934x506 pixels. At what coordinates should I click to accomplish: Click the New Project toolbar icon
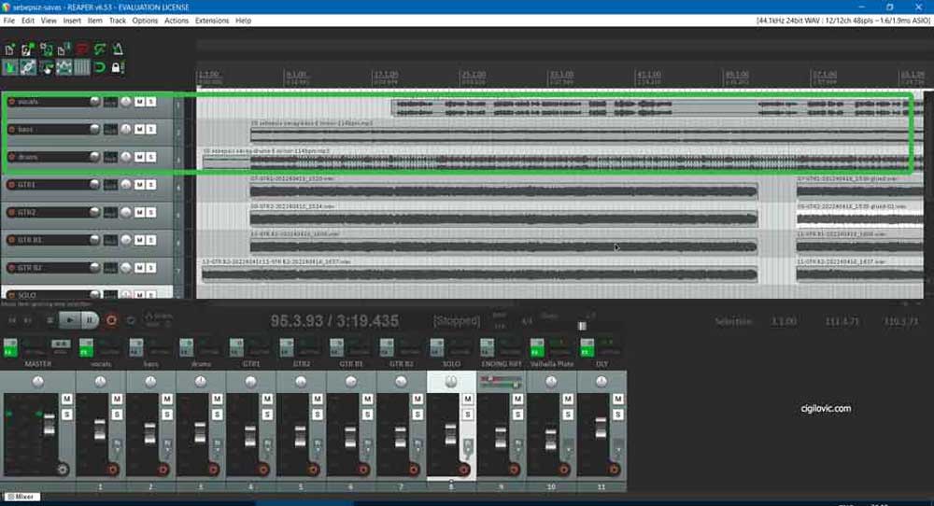[10, 49]
